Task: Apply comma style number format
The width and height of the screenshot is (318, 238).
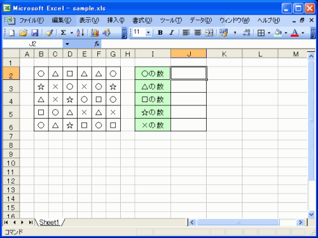Action: point(235,33)
